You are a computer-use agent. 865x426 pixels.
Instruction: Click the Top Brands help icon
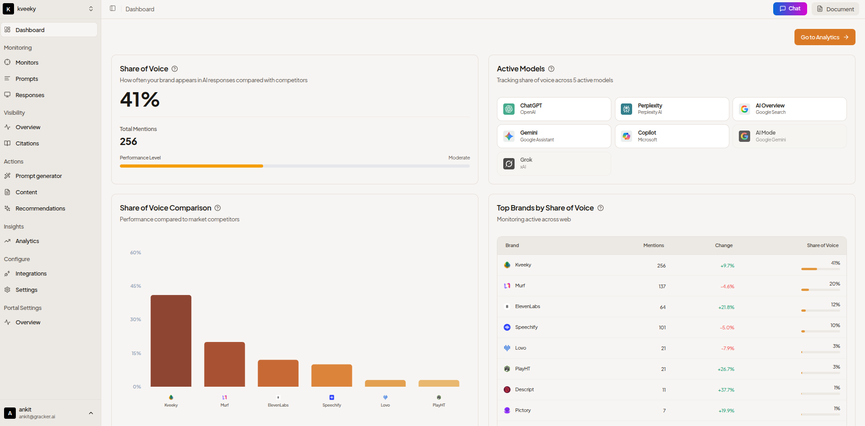tap(600, 208)
